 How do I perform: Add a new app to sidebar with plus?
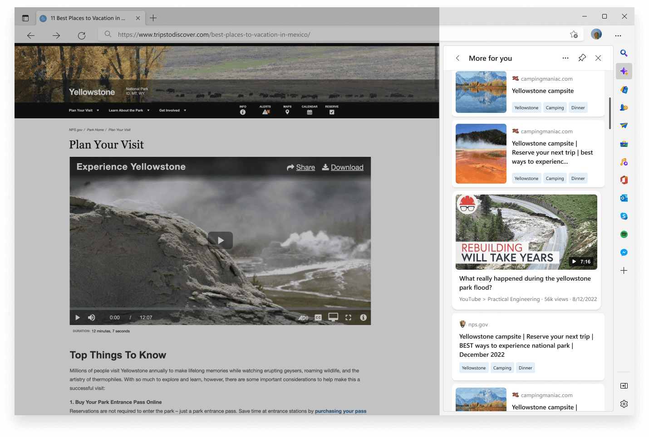click(624, 271)
